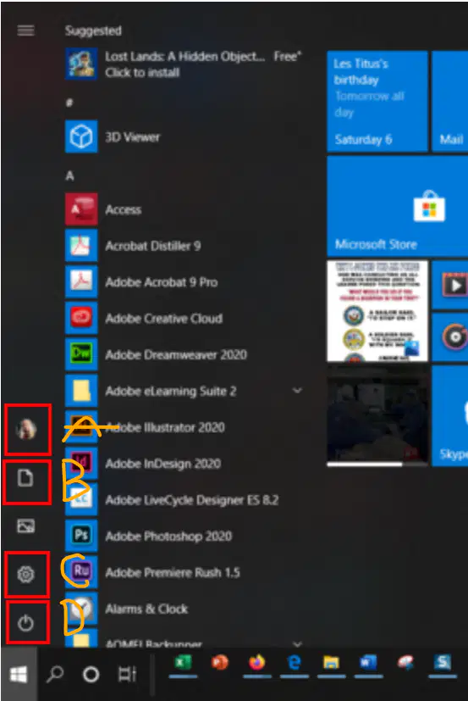
Task: Jump to letter index via # header
Action: 69,103
